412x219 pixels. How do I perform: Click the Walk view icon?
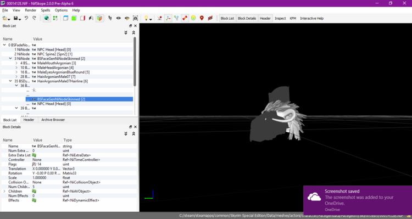click(x=91, y=18)
